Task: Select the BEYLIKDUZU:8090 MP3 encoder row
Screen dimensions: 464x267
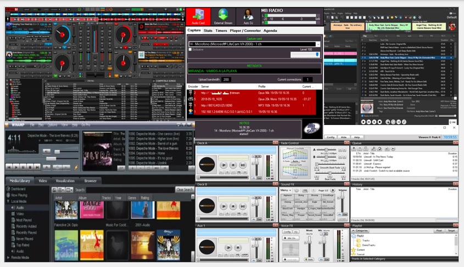Action: point(252,105)
